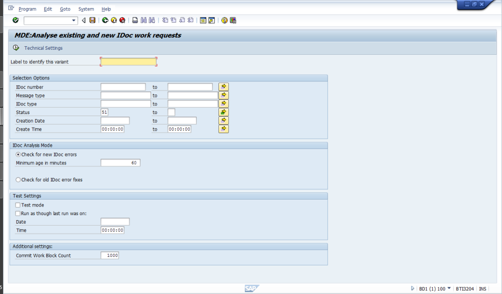Click the Status to field
The width and height of the screenshot is (502, 294).
[x=171, y=112]
